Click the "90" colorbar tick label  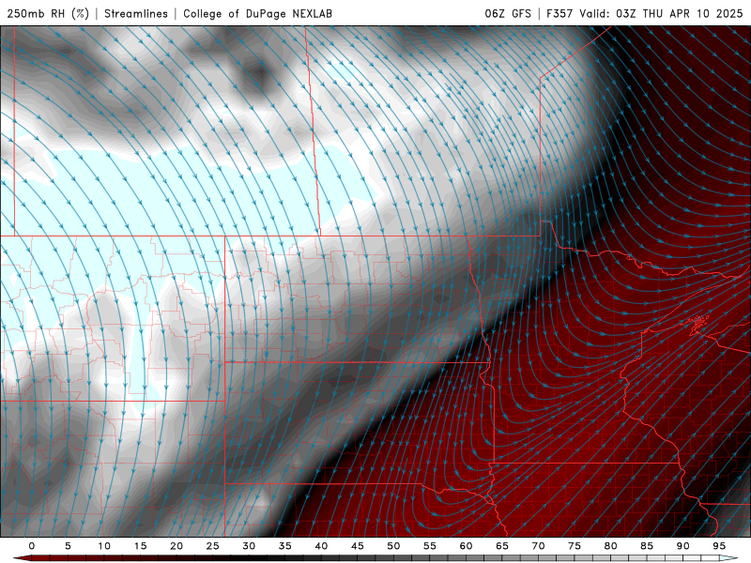coord(683,546)
